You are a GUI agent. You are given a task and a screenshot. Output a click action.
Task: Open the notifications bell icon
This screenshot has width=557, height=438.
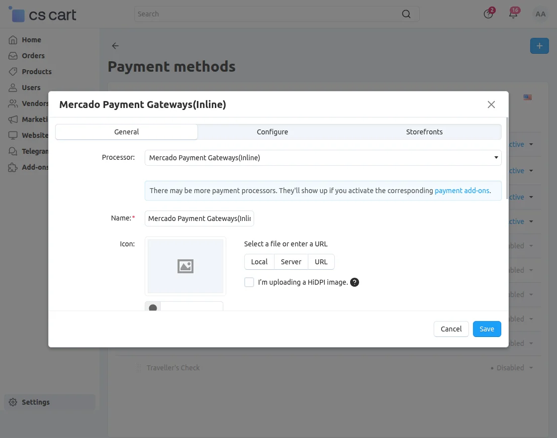513,14
